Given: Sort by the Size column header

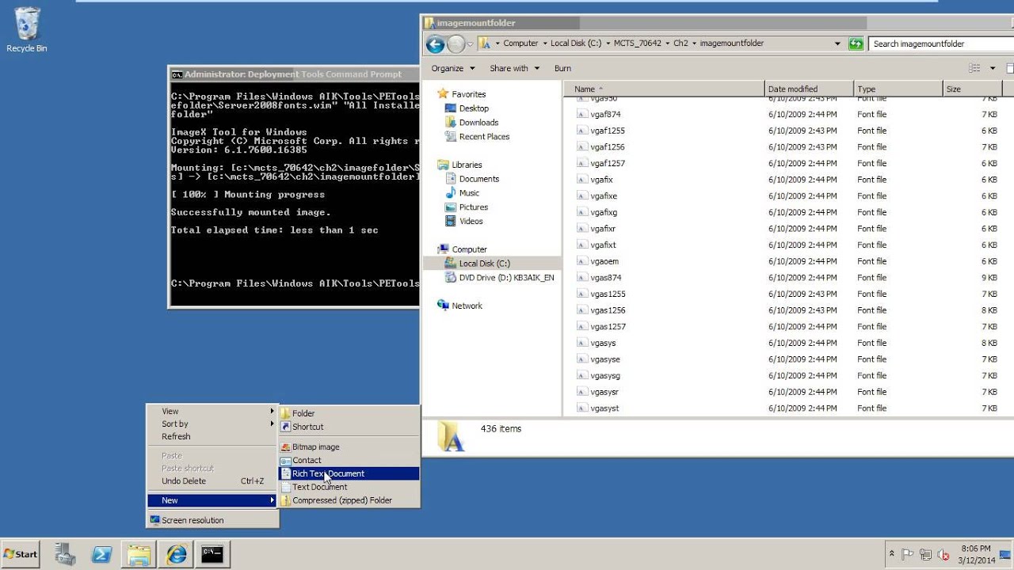Looking at the screenshot, I should tap(972, 89).
